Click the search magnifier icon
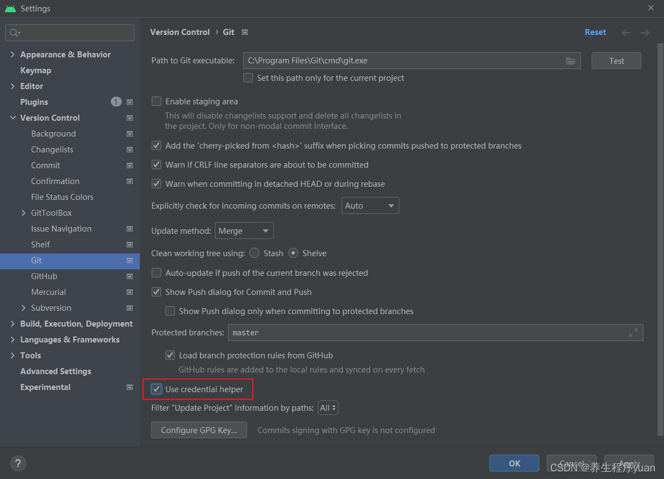 [x=14, y=33]
